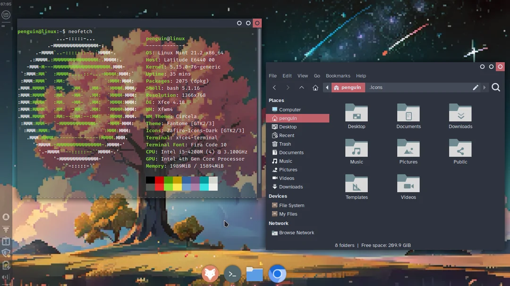
Task: Start a search with Thunar's magnifier icon
Action: coord(495,87)
